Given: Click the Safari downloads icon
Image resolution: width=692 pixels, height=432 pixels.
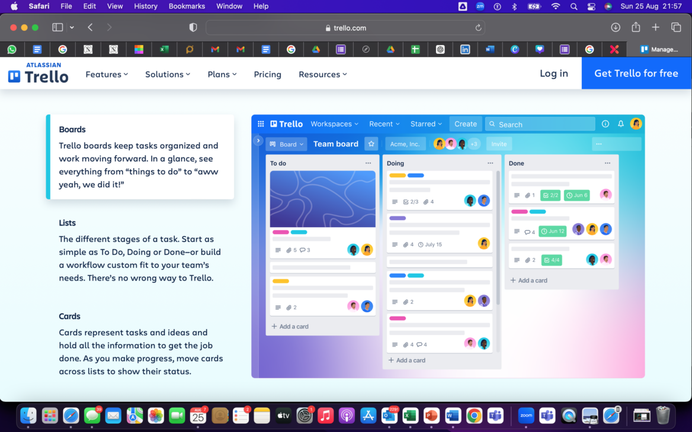Looking at the screenshot, I should tap(616, 27).
